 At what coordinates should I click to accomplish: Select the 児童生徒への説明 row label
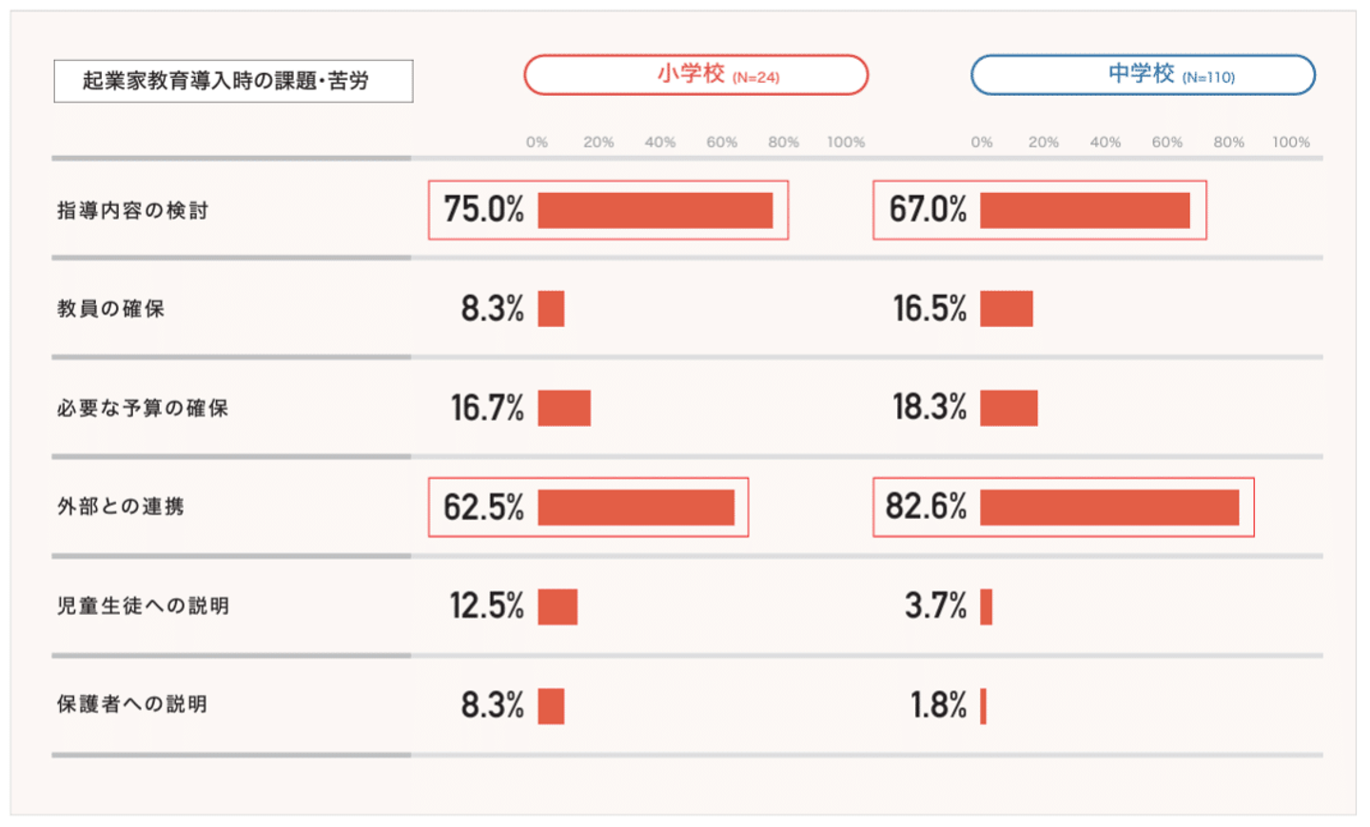click(x=143, y=606)
